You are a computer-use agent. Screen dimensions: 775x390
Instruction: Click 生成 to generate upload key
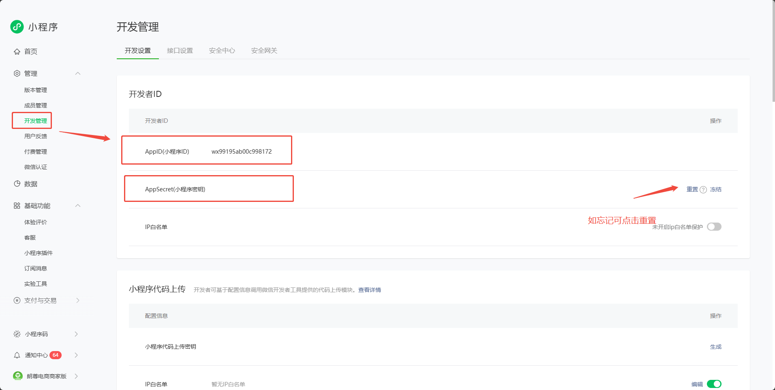coord(715,347)
